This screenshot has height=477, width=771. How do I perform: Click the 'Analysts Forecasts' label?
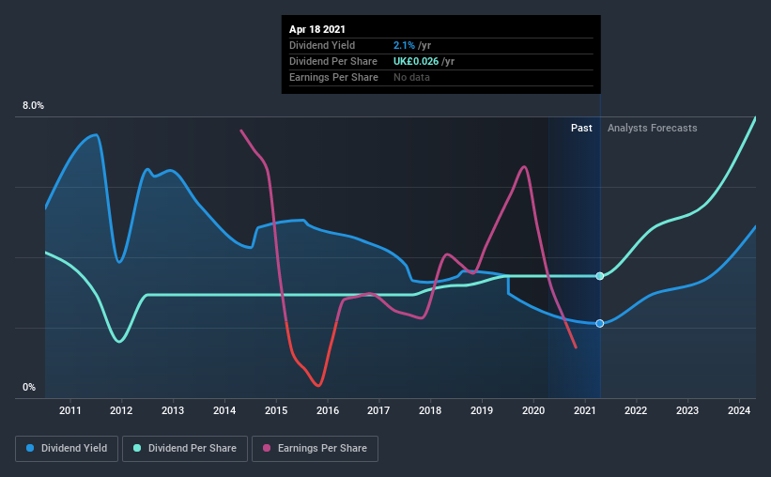coord(652,128)
